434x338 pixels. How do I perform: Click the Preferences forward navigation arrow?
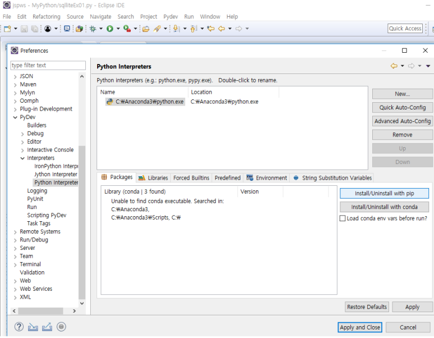coord(412,66)
